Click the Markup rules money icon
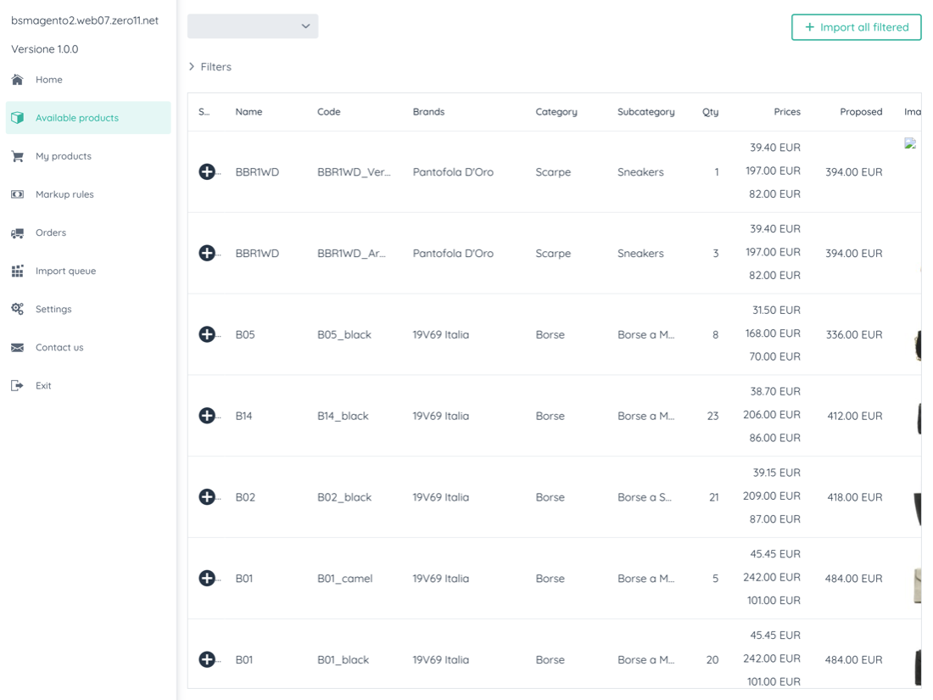933x700 pixels. [17, 194]
